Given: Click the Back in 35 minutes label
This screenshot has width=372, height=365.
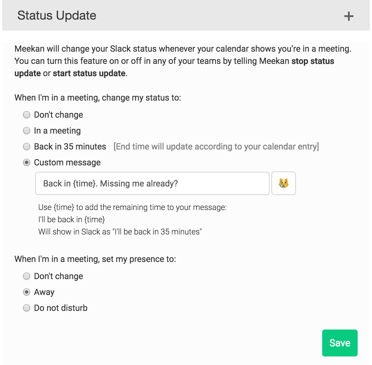Looking at the screenshot, I should tap(70, 147).
